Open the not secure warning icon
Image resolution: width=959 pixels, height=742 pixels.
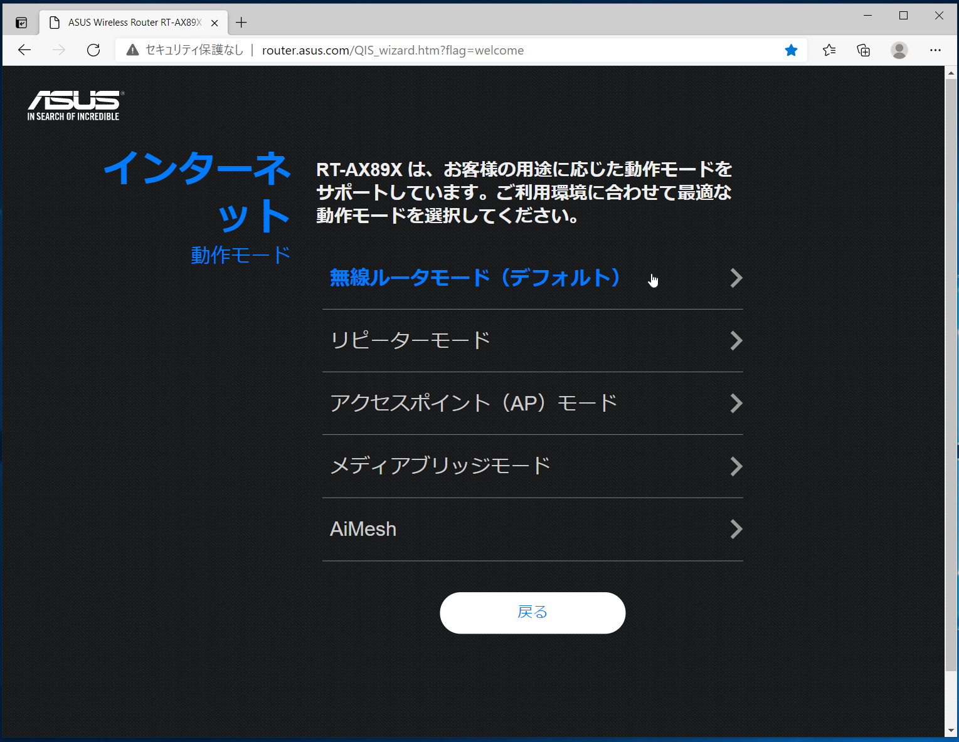pos(132,50)
